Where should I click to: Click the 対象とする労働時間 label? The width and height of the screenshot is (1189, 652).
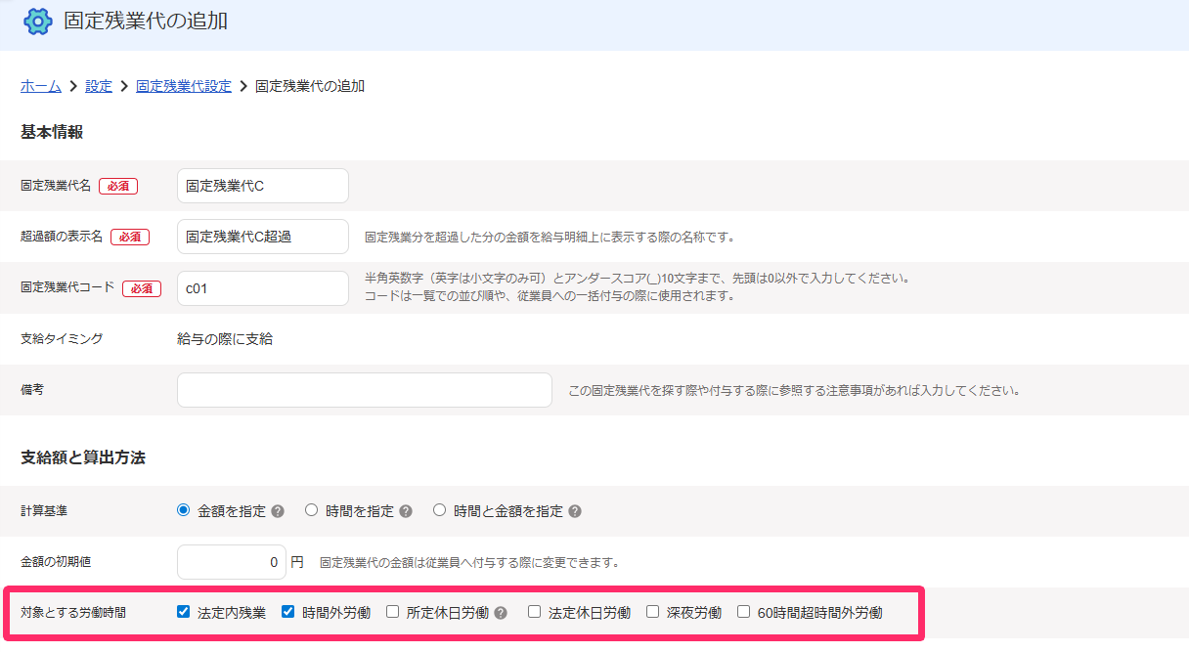point(73,613)
